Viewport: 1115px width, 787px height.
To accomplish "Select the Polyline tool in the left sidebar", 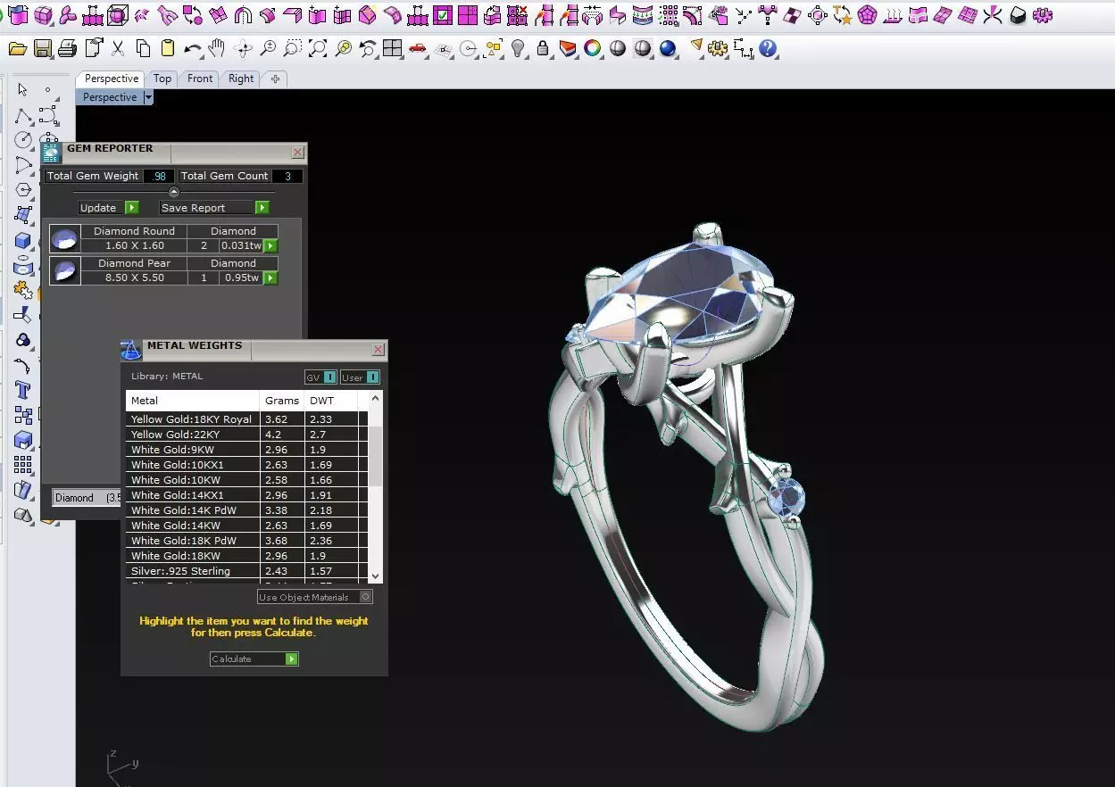I will click(x=23, y=115).
